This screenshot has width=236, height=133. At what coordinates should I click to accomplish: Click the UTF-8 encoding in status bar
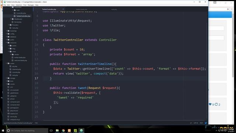point(196,123)
